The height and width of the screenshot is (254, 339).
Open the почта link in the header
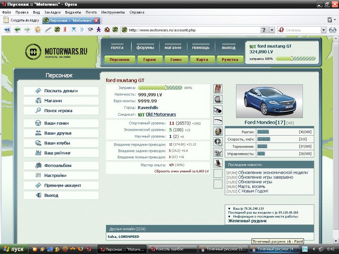click(x=117, y=47)
